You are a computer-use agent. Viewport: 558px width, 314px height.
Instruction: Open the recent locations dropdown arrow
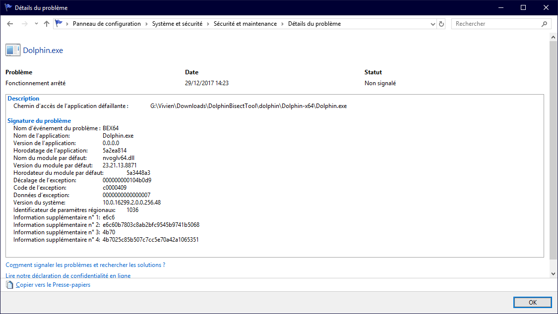pos(36,24)
